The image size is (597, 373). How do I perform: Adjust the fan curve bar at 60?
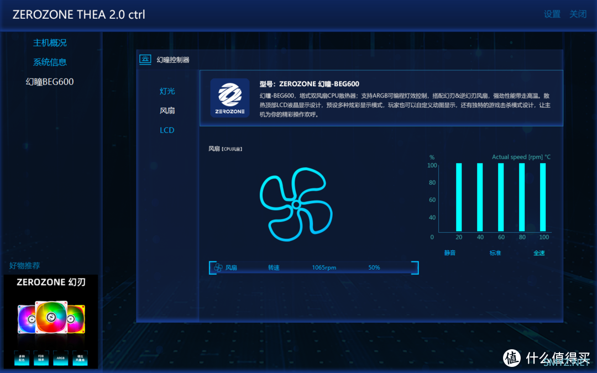pyautogui.click(x=501, y=197)
